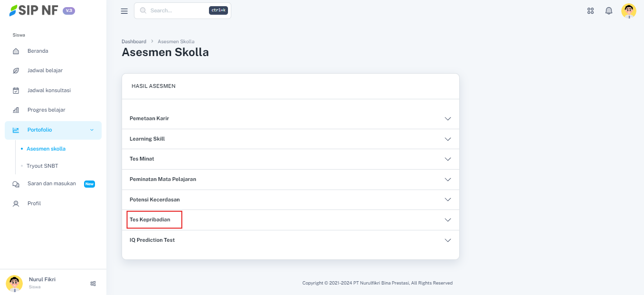Viewport: 644px width, 295px height.
Task: Click the hamburger menu icon
Action: tap(124, 11)
